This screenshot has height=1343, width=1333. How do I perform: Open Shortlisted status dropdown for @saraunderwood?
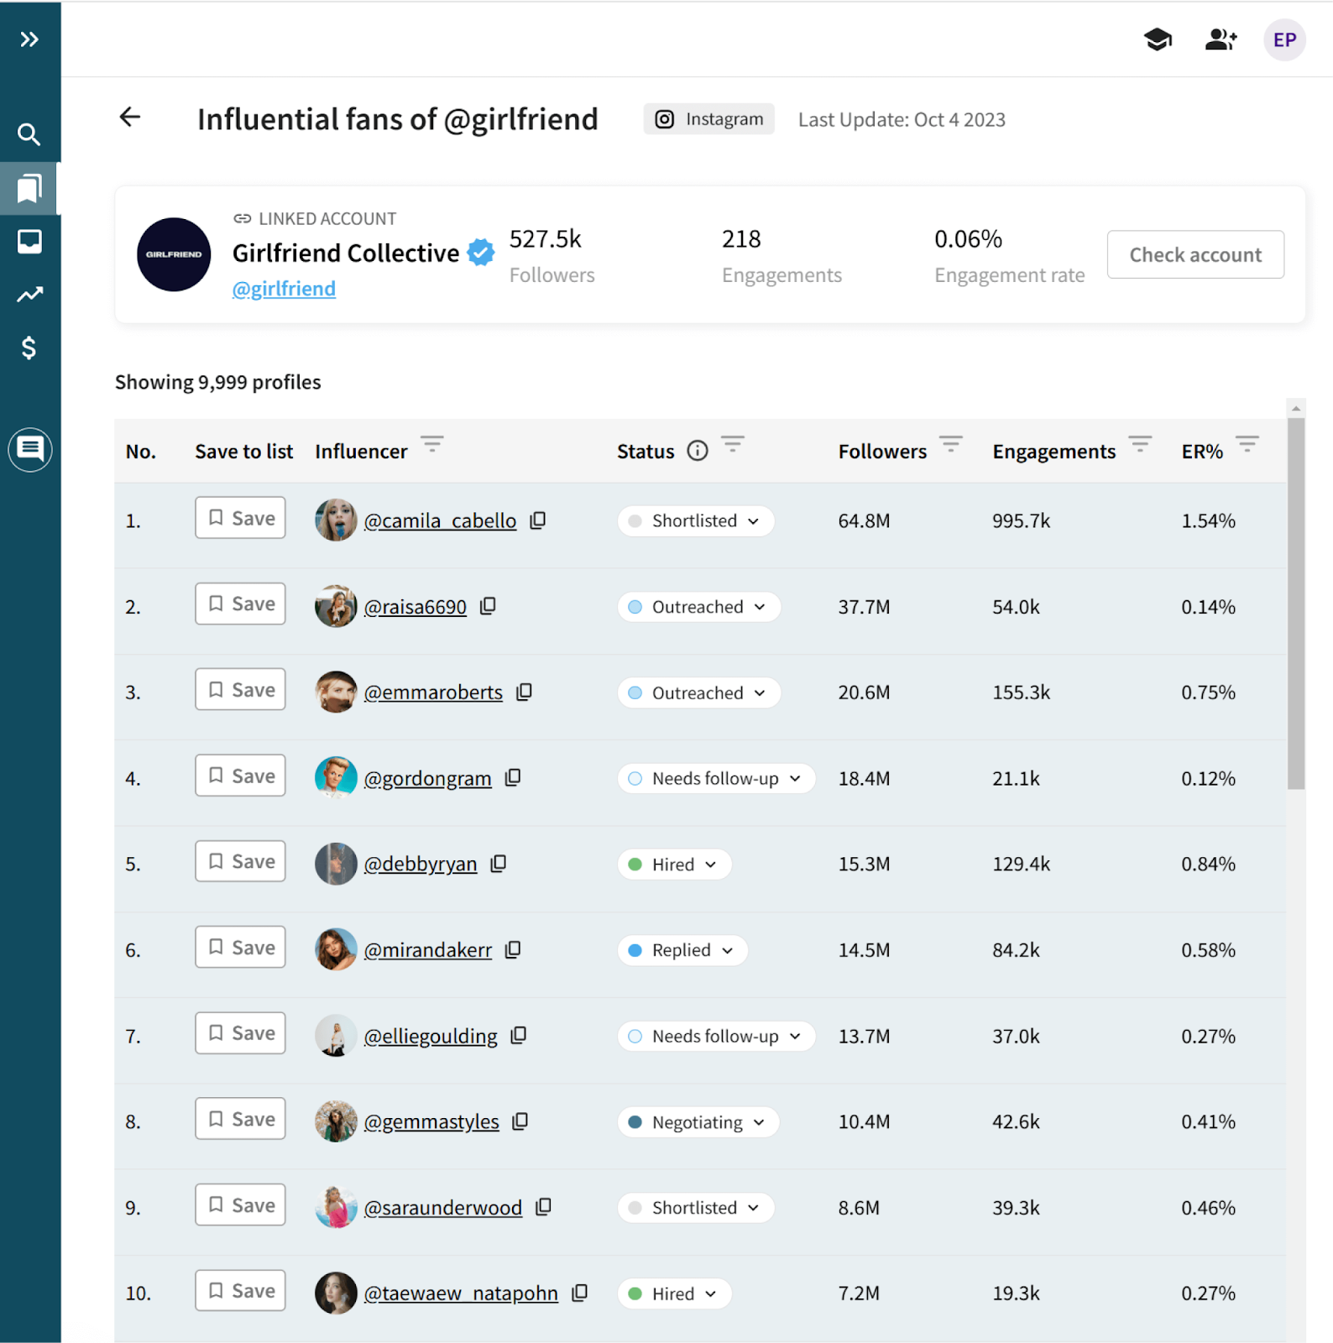point(695,1208)
